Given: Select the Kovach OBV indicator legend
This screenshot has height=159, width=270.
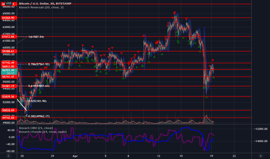Looking at the screenshot, I should 36,128.
